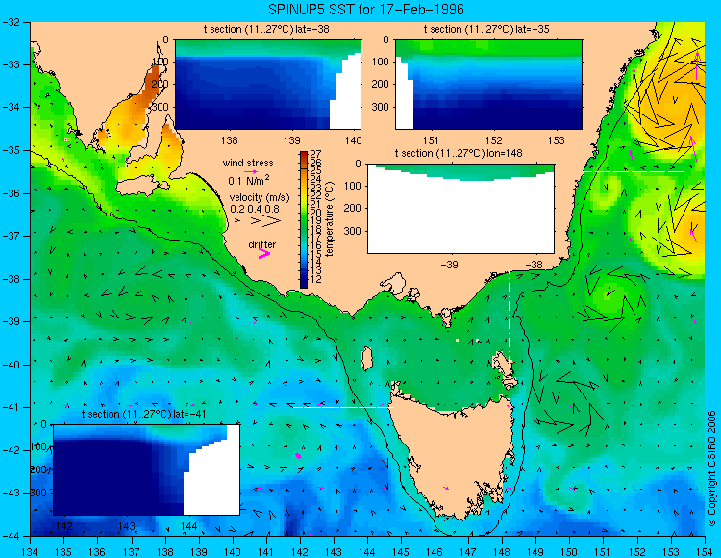The height and width of the screenshot is (558, 721).
Task: Click latitude axis label -37
Action: (x=11, y=236)
